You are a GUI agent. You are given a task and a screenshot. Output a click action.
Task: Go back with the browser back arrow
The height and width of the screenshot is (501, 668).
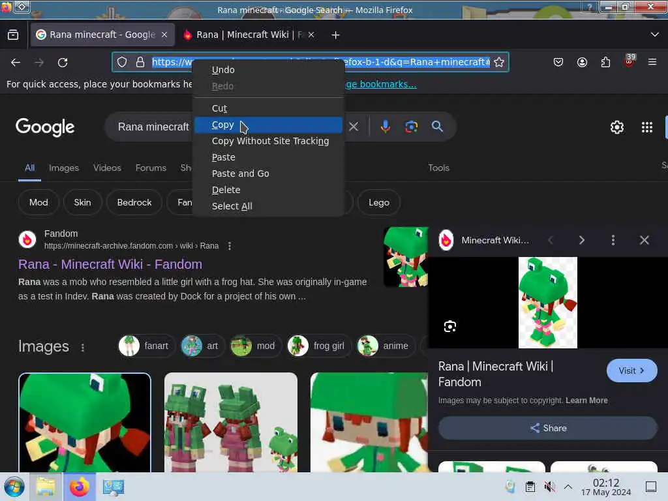coord(16,63)
